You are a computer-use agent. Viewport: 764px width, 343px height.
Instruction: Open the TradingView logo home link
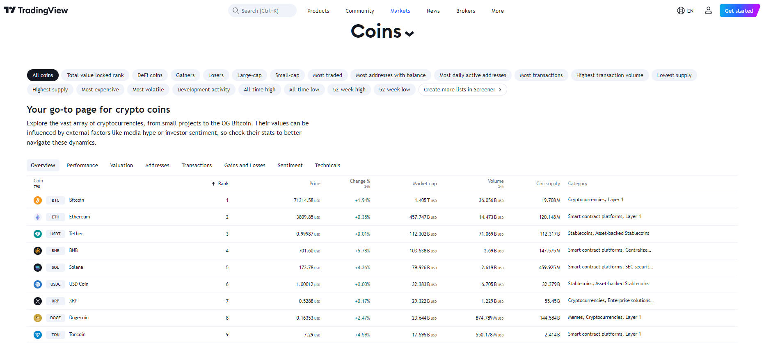[x=36, y=10]
